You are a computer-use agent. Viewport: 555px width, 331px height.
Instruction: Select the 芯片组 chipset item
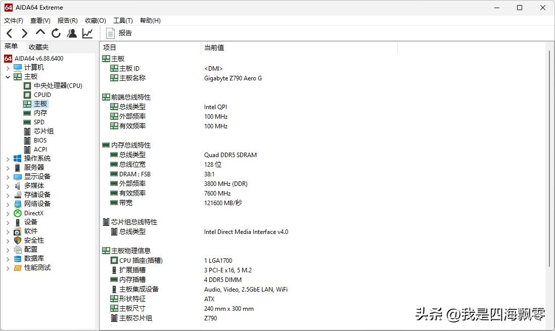click(40, 131)
